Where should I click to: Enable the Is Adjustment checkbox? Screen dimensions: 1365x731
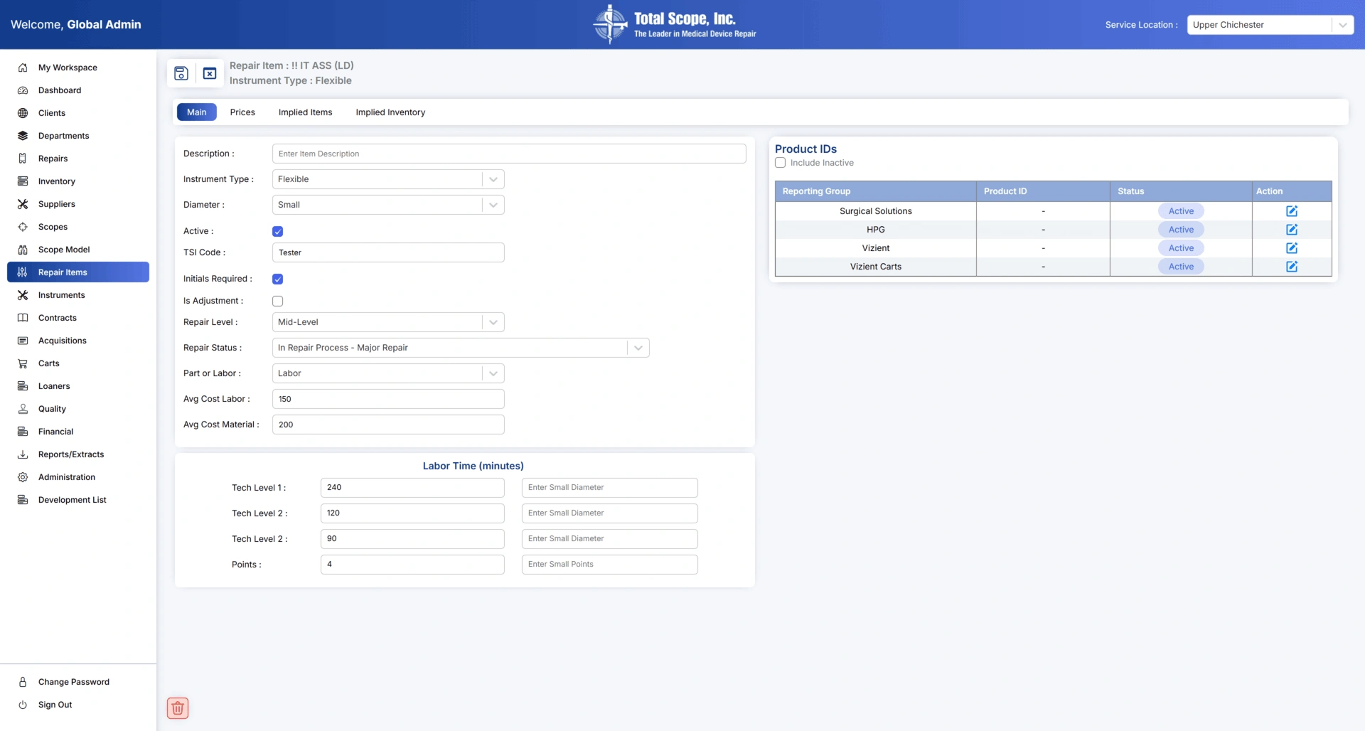click(278, 301)
